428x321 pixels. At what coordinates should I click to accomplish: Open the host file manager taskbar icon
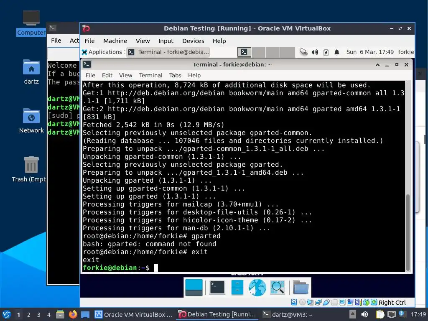pyautogui.click(x=60, y=314)
